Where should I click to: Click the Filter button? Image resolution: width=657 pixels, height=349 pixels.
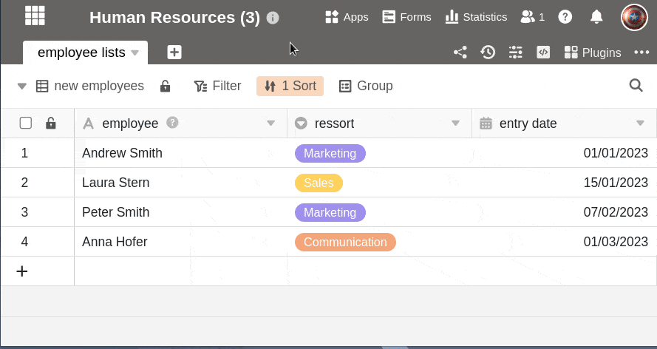click(x=217, y=86)
